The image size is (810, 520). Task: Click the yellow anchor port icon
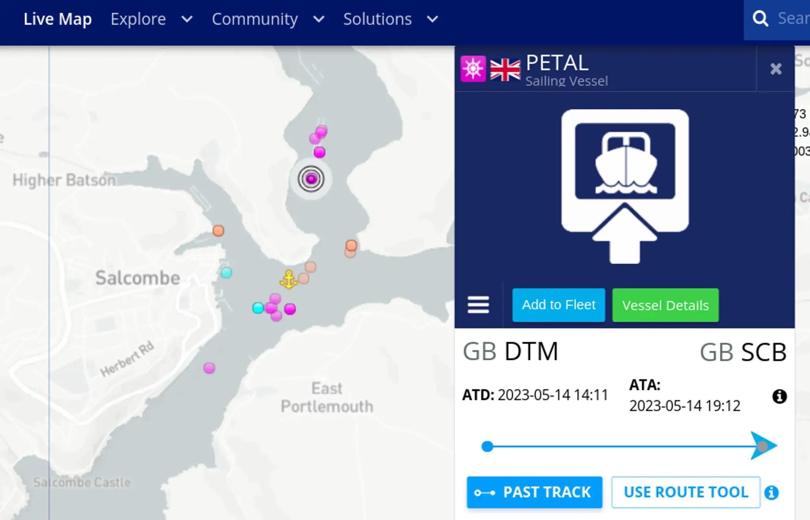[x=289, y=279]
